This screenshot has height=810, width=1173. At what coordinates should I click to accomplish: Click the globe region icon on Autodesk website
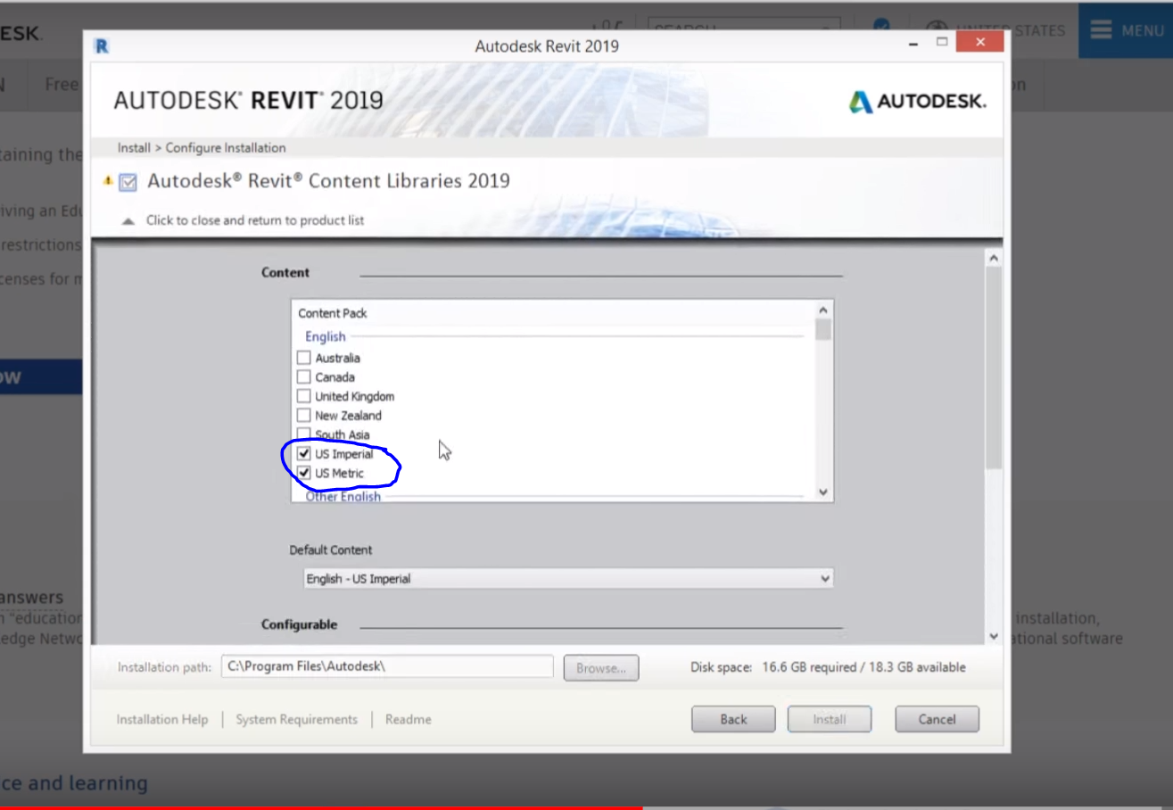(936, 30)
